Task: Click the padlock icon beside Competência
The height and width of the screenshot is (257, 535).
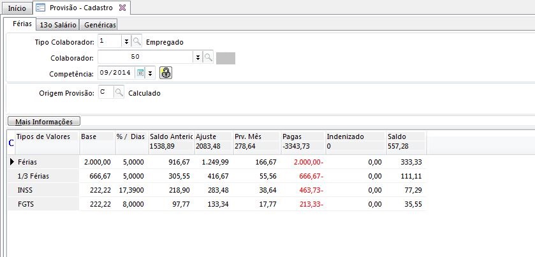Action: pyautogui.click(x=165, y=73)
